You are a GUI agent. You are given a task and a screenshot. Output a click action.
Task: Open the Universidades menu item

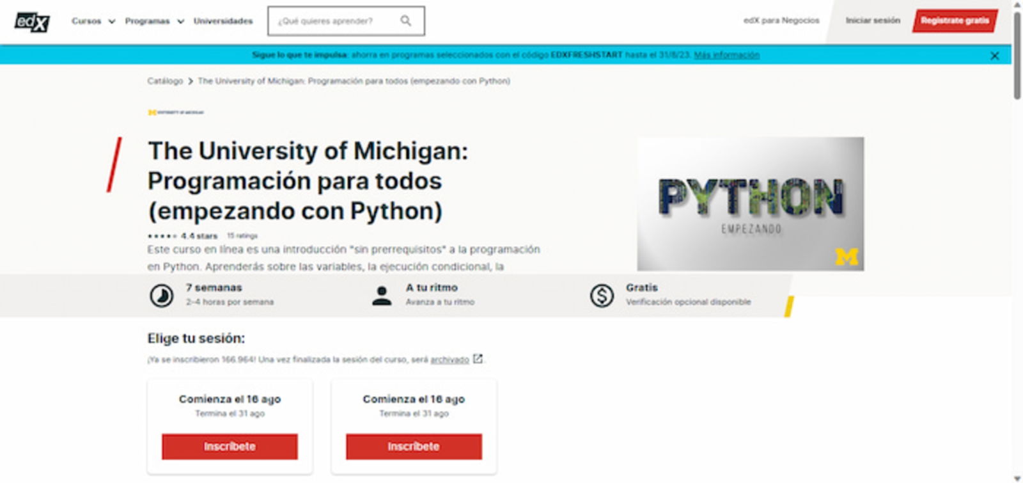pos(223,21)
